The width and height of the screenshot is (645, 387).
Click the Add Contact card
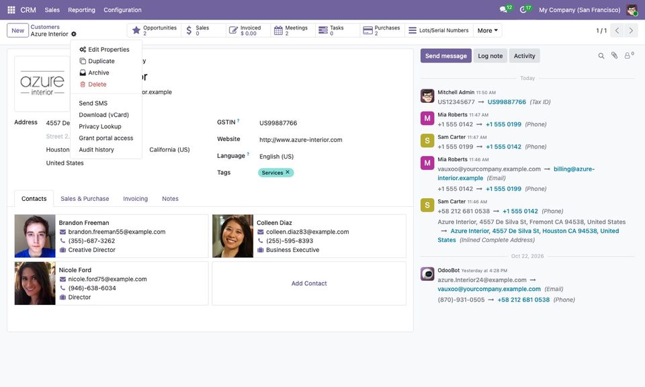pyautogui.click(x=309, y=284)
